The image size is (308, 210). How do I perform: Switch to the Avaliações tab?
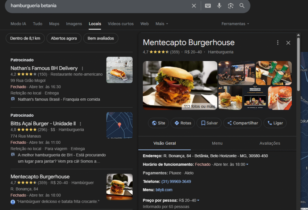(270, 143)
